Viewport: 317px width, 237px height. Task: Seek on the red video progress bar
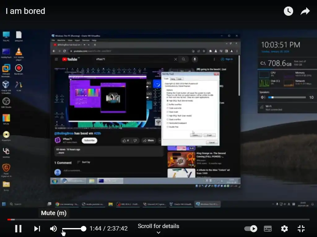click(x=158, y=219)
